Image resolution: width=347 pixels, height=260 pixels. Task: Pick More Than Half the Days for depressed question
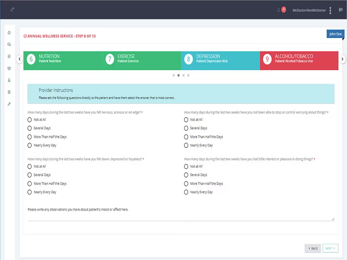(29, 183)
